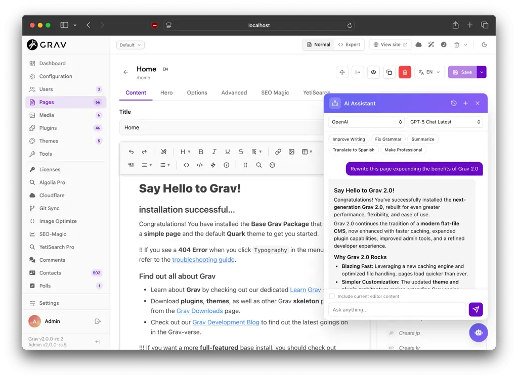Toggle bold formatting
The width and height of the screenshot is (518, 379).
point(201,152)
